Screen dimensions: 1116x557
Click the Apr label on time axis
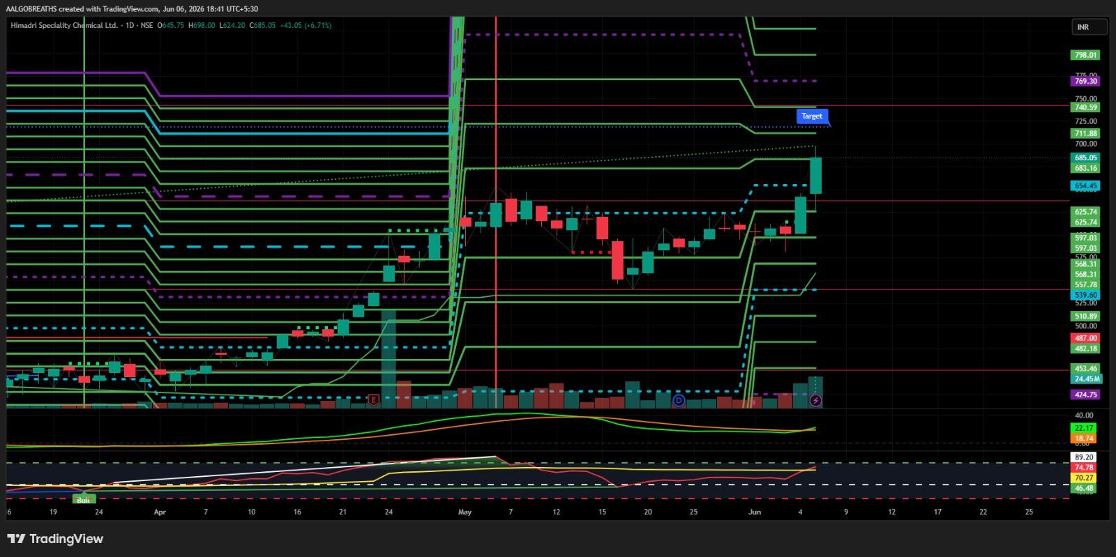[x=160, y=512]
